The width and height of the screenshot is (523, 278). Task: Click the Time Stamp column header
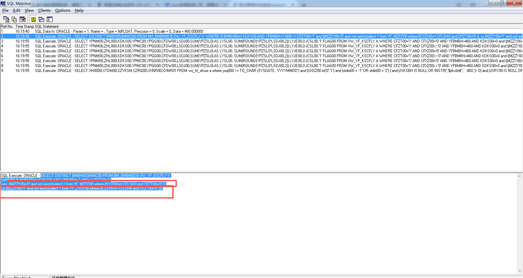[25, 26]
